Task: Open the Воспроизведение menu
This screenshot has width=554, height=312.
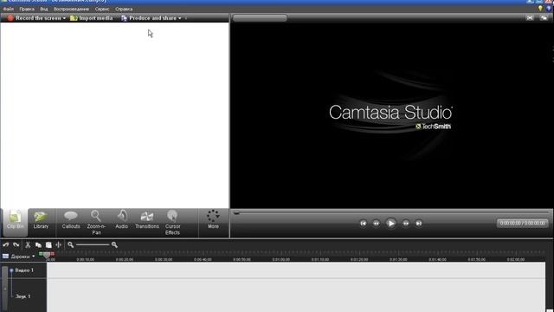Action: click(71, 10)
